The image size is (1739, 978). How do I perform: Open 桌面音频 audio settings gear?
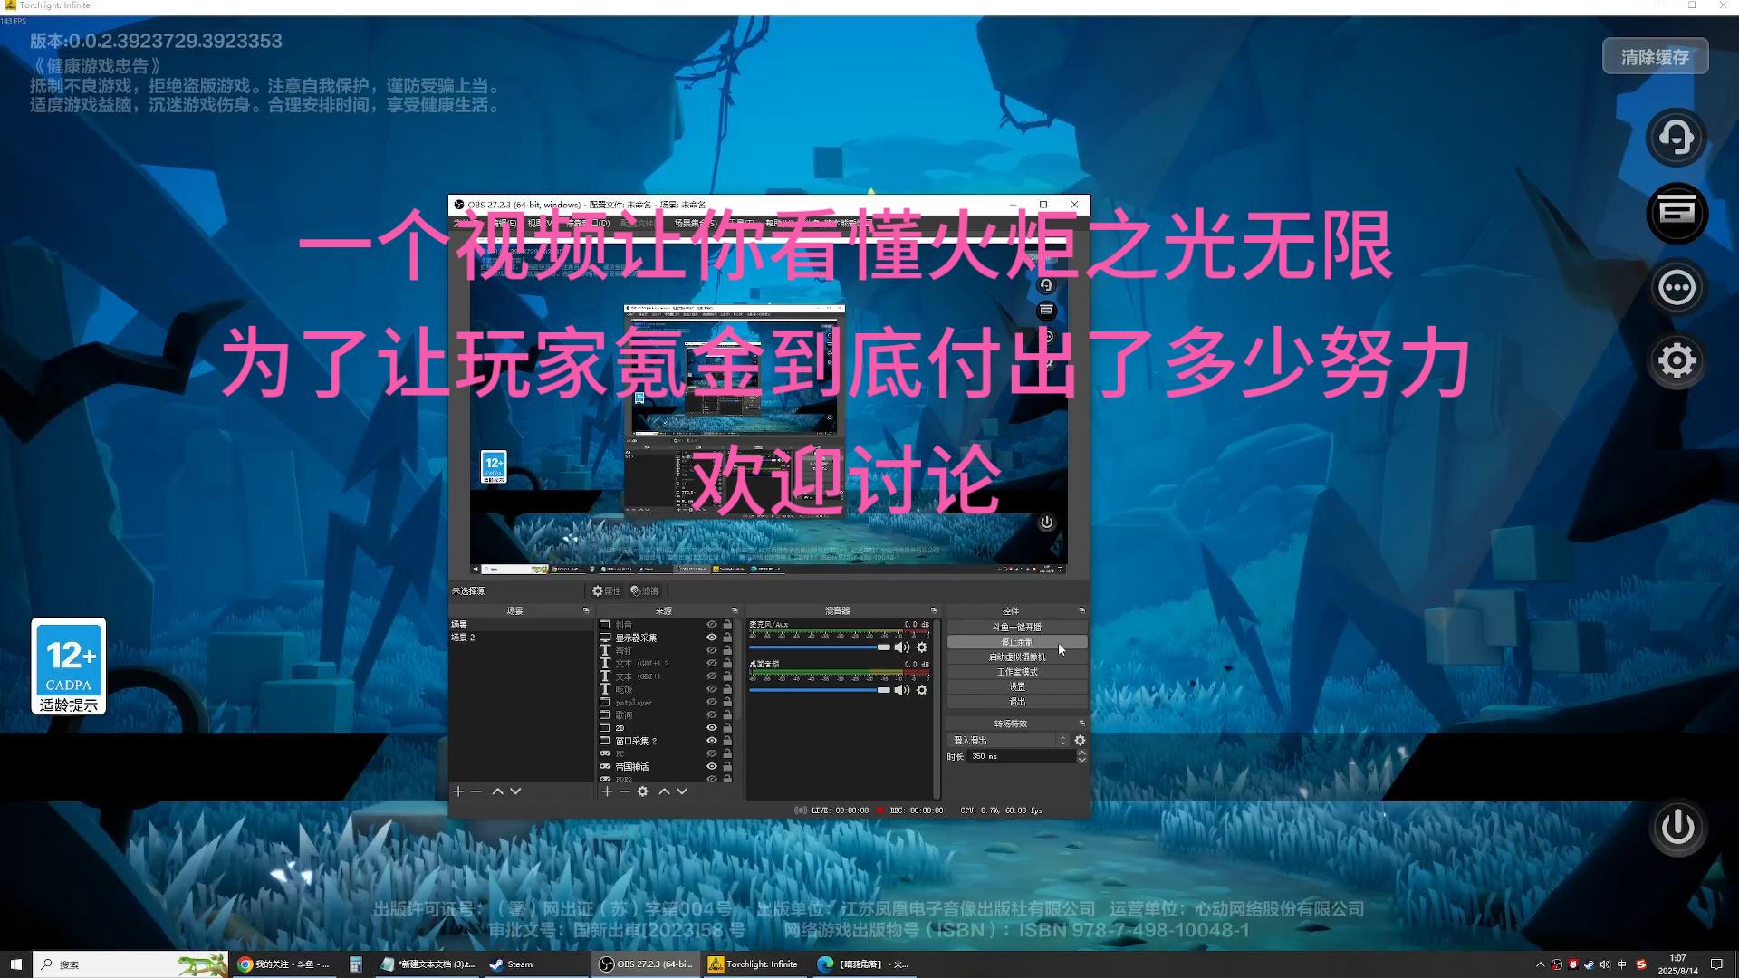[x=922, y=690]
